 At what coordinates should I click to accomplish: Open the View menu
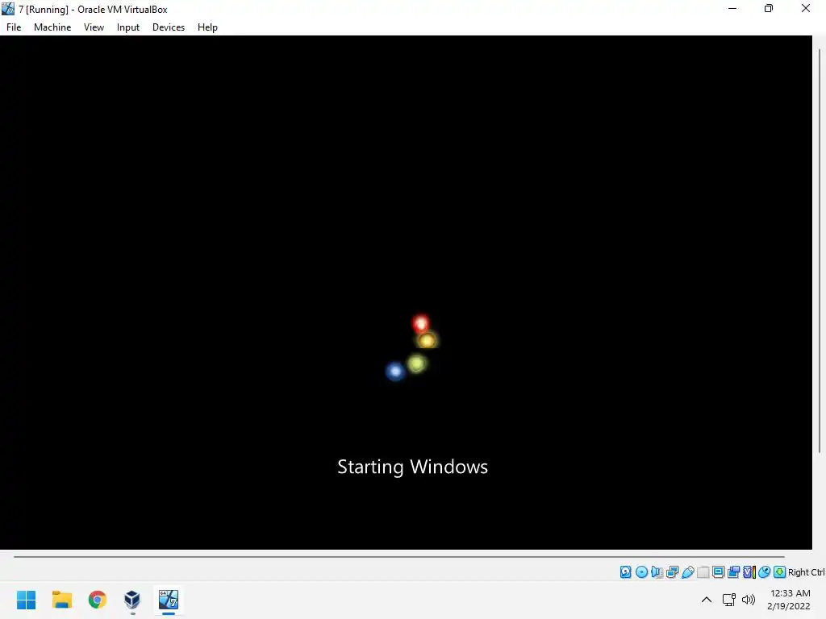point(94,27)
